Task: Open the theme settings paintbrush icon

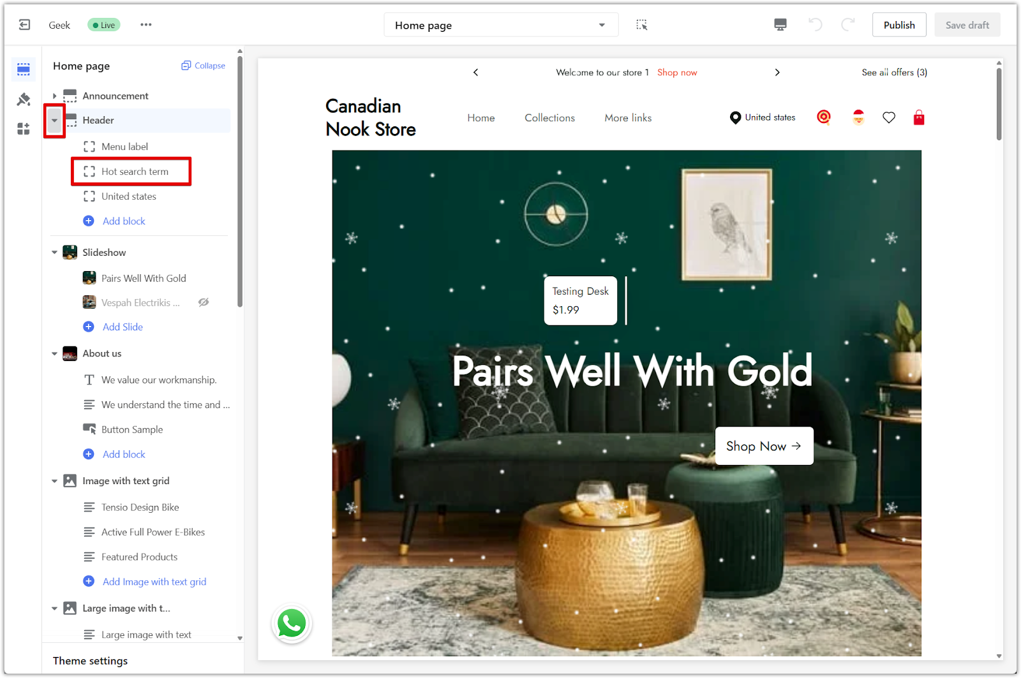Action: click(x=24, y=99)
